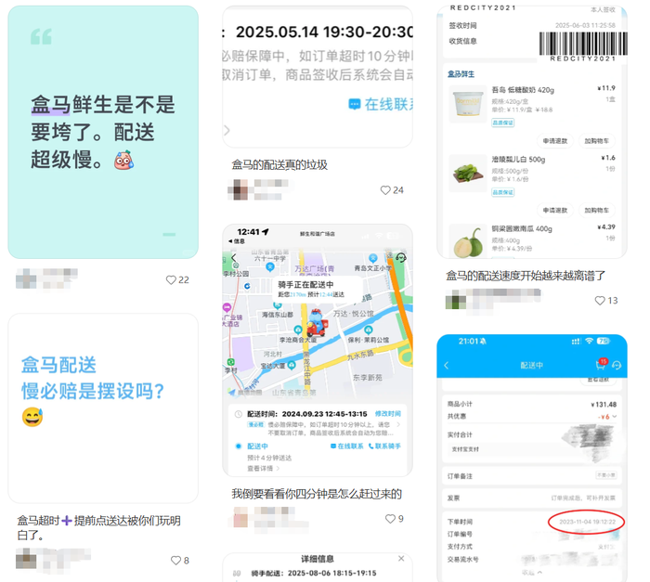Viewport: 650px width, 582px height.
Task: Click 联系骑手 to call the rider
Action: [x=384, y=446]
